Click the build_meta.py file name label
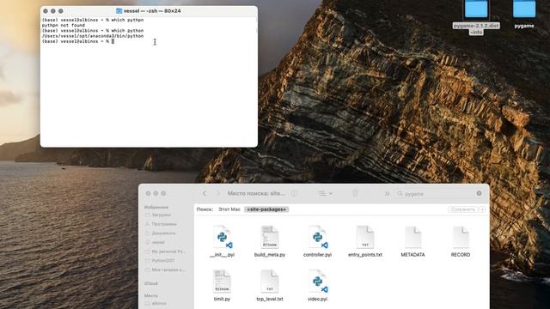Image resolution: width=550 pixels, height=309 pixels. 269,255
